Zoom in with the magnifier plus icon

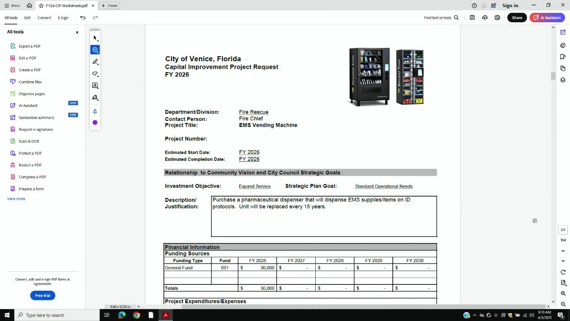click(563, 294)
